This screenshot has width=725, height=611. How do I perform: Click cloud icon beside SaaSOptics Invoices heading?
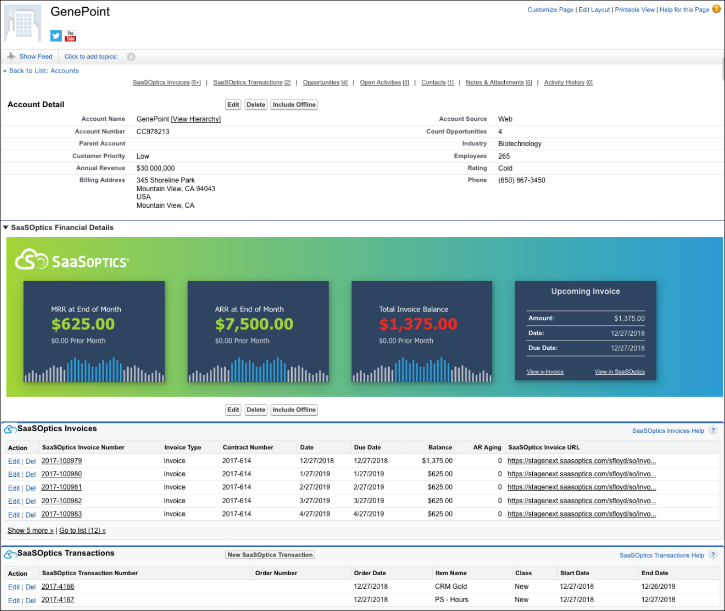click(x=10, y=430)
